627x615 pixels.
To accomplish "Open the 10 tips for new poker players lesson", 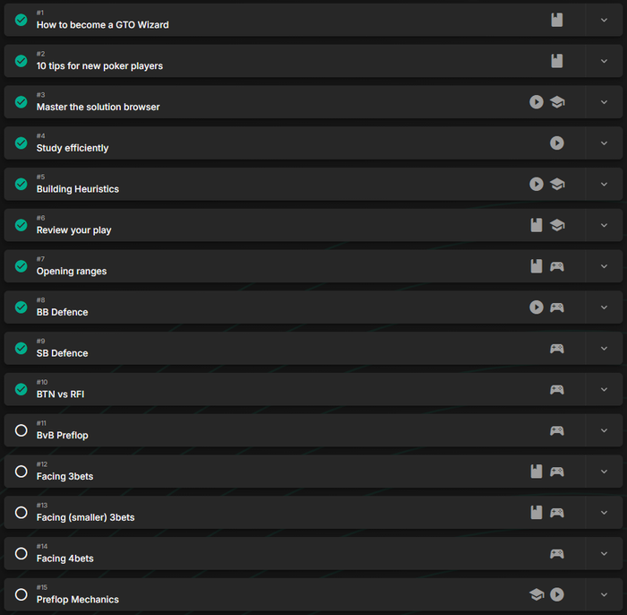I will [x=99, y=66].
